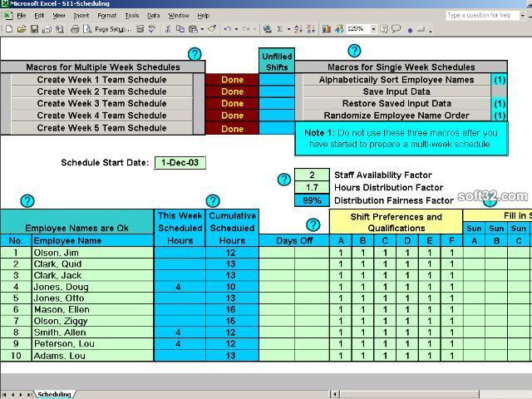This screenshot has height=399, width=532.
Task: Click the Done cell for Week 1
Action: coord(232,80)
